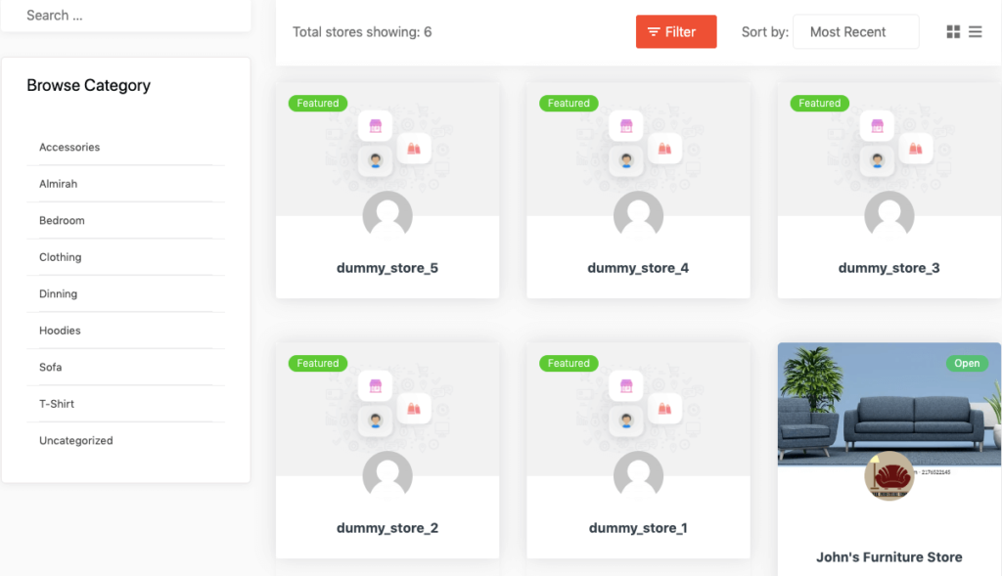Open the Most Recent sort dropdown
This screenshot has width=1002, height=576.
coord(855,32)
